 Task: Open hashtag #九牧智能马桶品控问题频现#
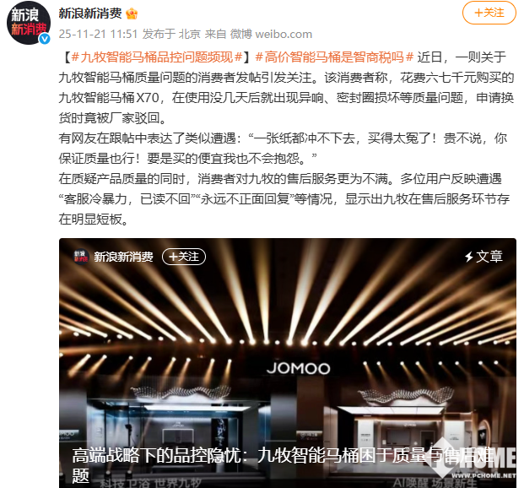click(157, 57)
